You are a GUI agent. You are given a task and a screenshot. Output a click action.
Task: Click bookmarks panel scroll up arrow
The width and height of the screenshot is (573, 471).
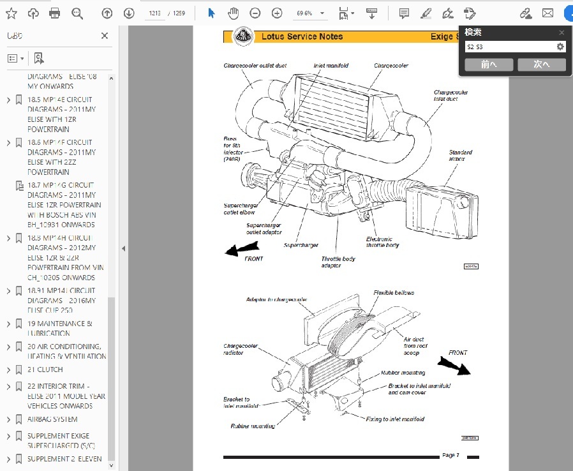click(112, 78)
